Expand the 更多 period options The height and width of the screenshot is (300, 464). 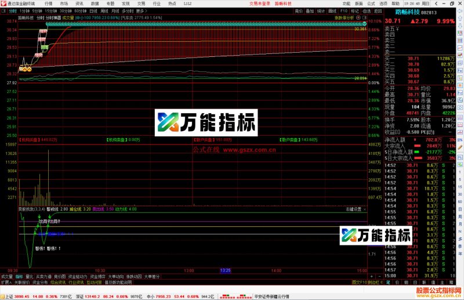pos(142,11)
